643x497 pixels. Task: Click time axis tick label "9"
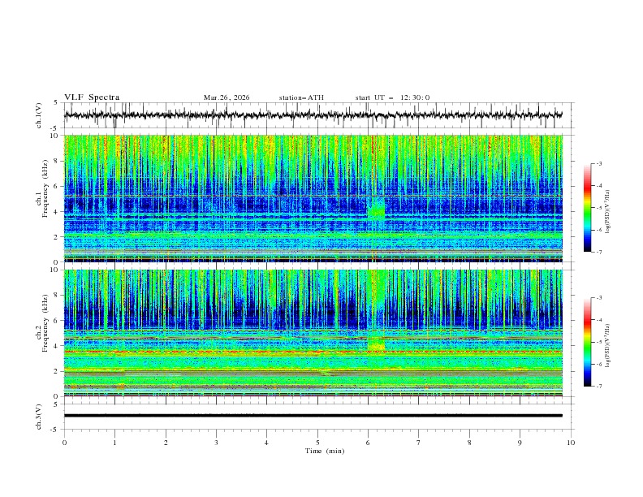click(x=520, y=443)
